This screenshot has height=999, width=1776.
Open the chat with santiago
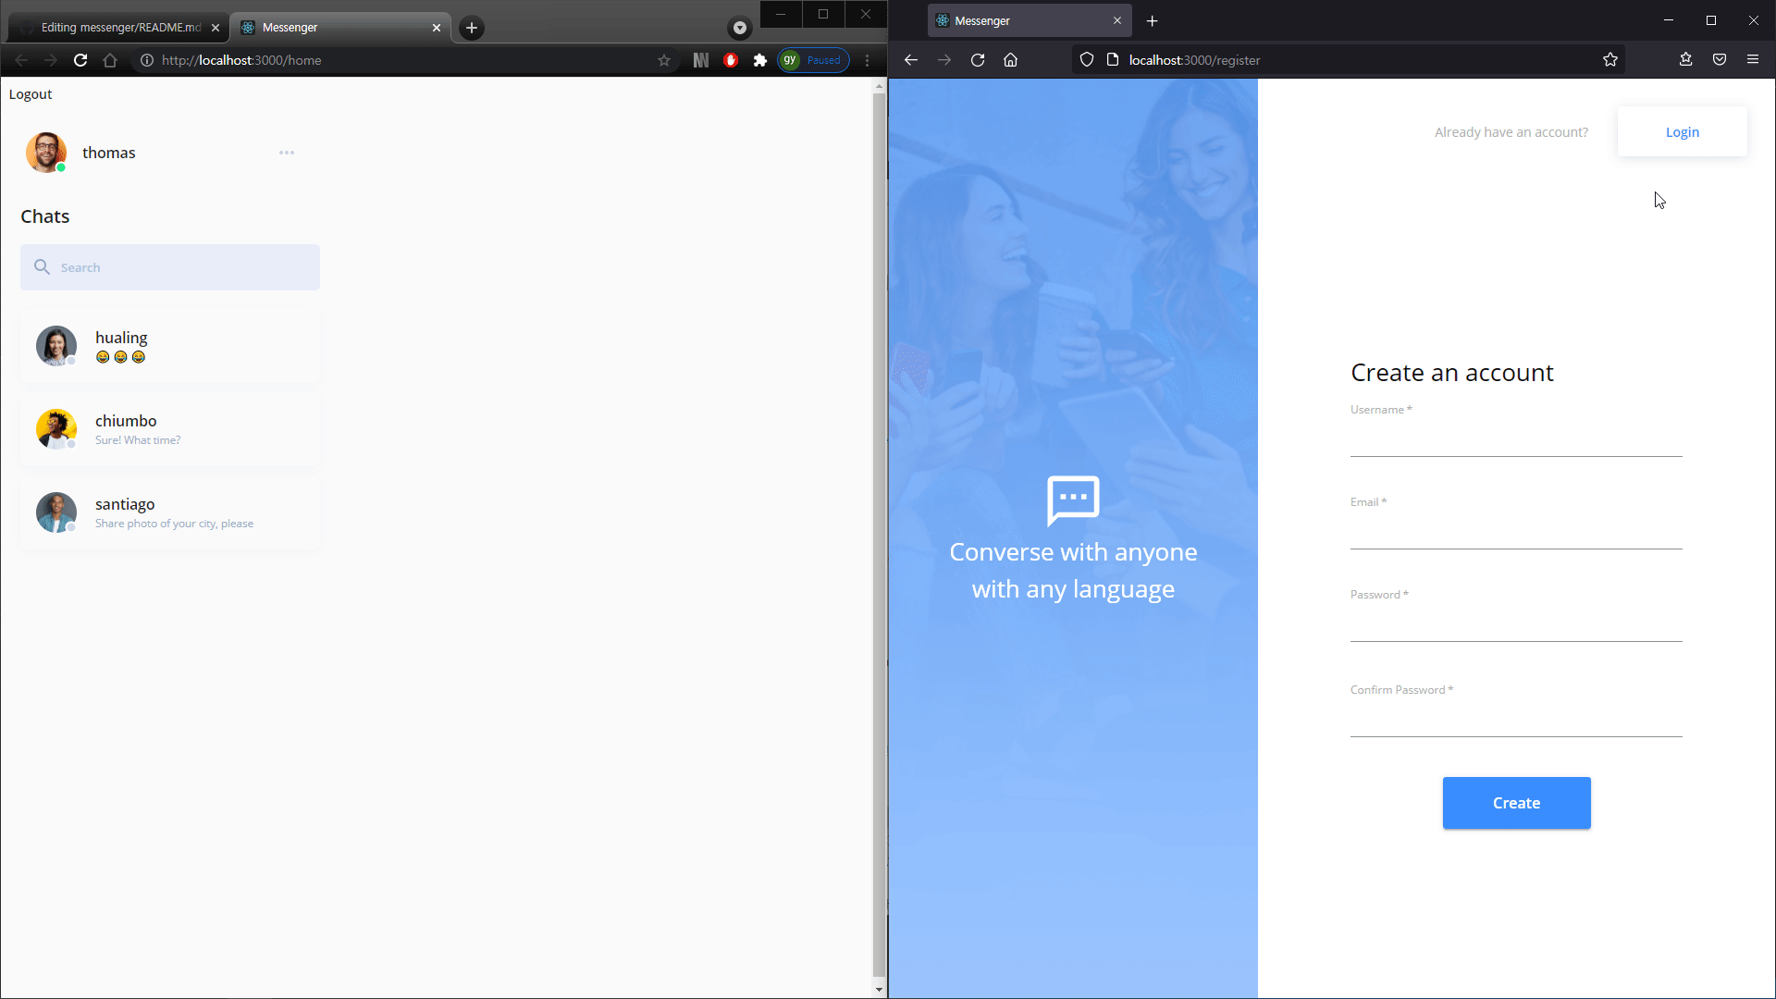[171, 512]
